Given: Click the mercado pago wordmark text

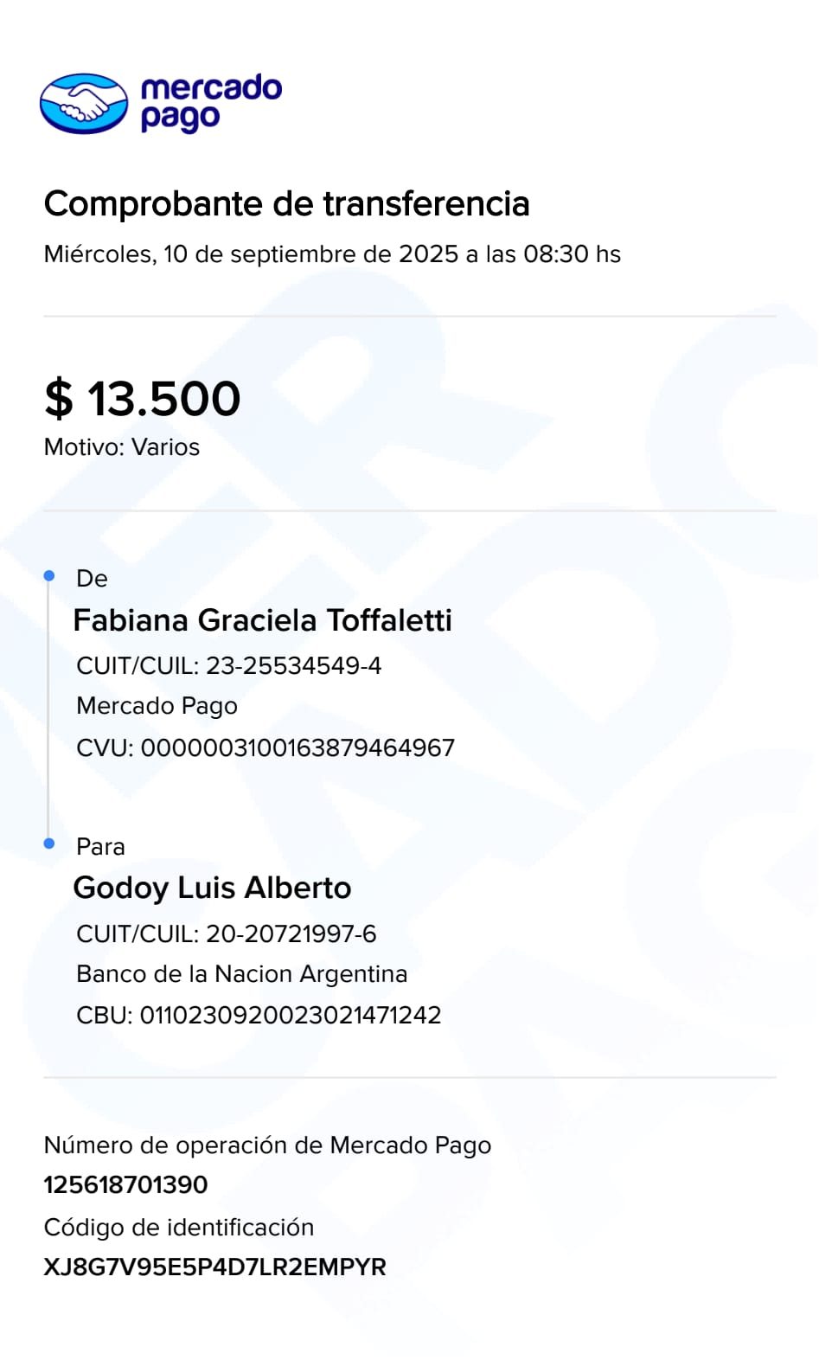Looking at the screenshot, I should coord(211,103).
